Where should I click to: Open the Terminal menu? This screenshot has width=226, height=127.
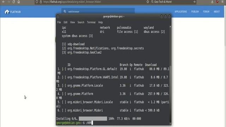(91, 22)
